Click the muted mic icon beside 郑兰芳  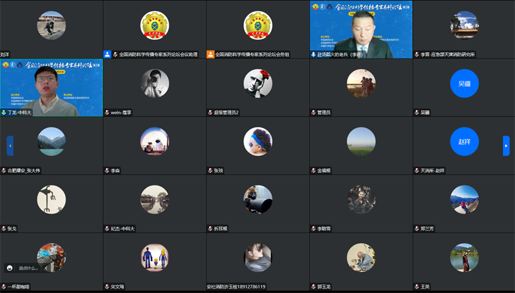(x=416, y=229)
